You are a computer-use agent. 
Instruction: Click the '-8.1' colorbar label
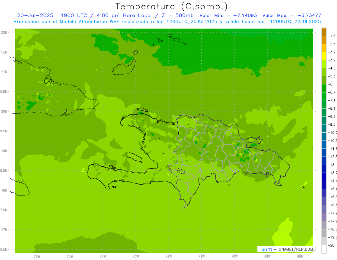click(331, 108)
